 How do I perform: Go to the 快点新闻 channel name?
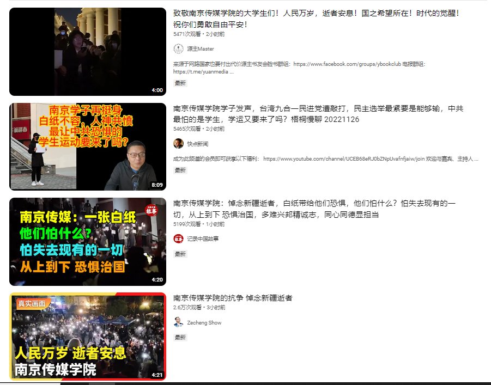[x=198, y=144]
